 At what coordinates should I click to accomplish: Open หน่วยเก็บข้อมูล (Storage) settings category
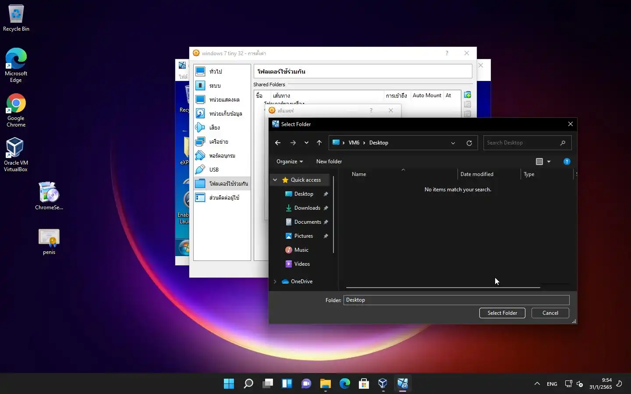(x=222, y=113)
